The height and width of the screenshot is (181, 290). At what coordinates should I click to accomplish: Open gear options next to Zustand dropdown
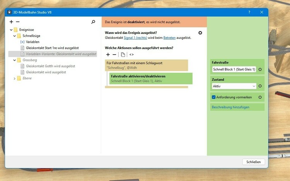[x=260, y=86]
